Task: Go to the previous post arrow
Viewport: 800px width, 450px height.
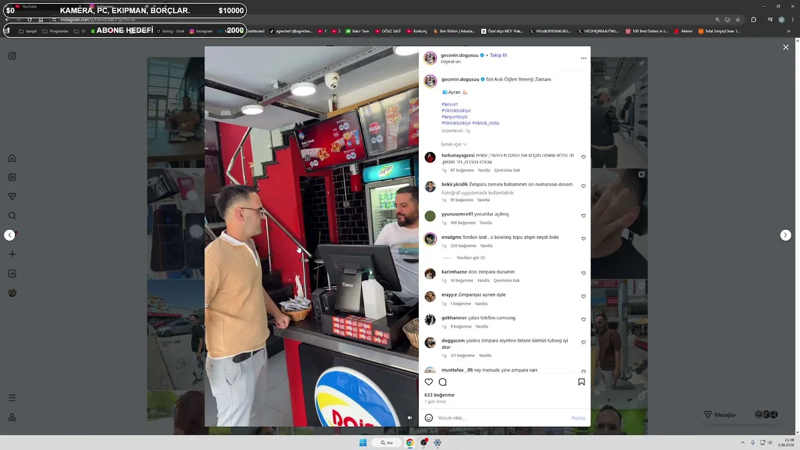Action: click(9, 235)
